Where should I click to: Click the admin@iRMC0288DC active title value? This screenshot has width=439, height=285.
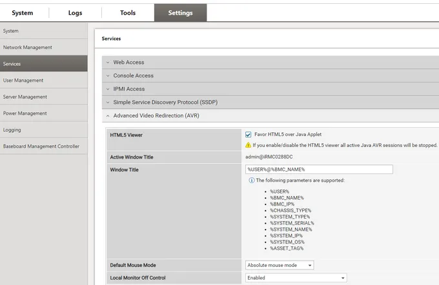point(269,157)
